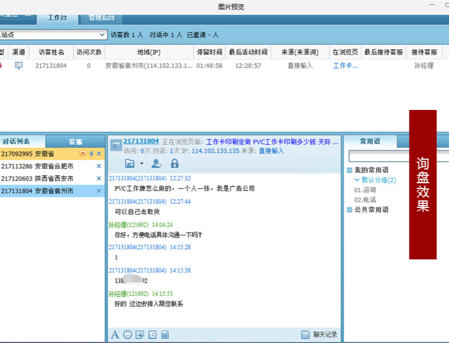Open 聊天记录 chat history
Viewport: 449px width, 343px height.
pyautogui.click(x=320, y=334)
